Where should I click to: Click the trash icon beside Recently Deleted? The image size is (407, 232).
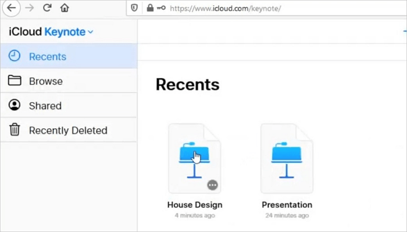click(x=15, y=129)
